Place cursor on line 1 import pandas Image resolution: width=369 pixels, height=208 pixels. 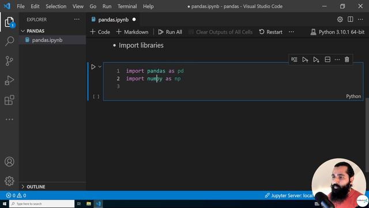[x=155, y=71]
